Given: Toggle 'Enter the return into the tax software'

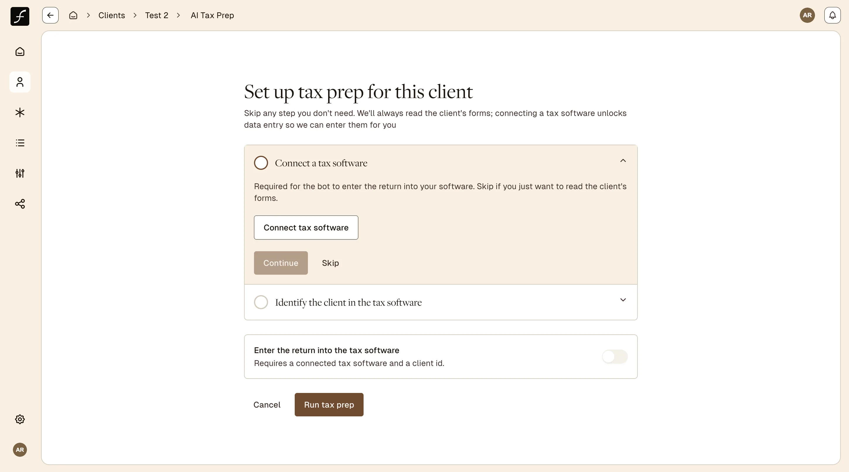Looking at the screenshot, I should 615,356.
